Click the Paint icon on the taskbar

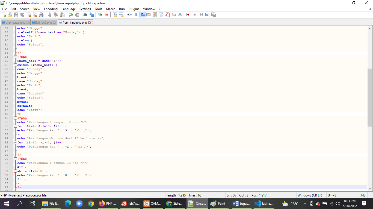tap(218, 203)
